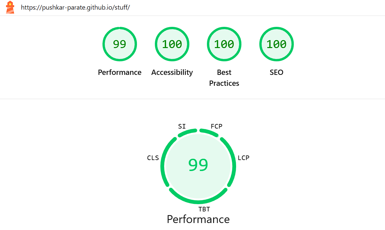This screenshot has height=230, width=385.
Task: Click the FCP metric label
Action: (x=217, y=126)
